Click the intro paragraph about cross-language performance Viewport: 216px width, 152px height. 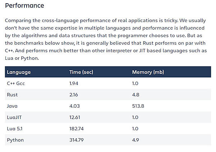[106, 39]
